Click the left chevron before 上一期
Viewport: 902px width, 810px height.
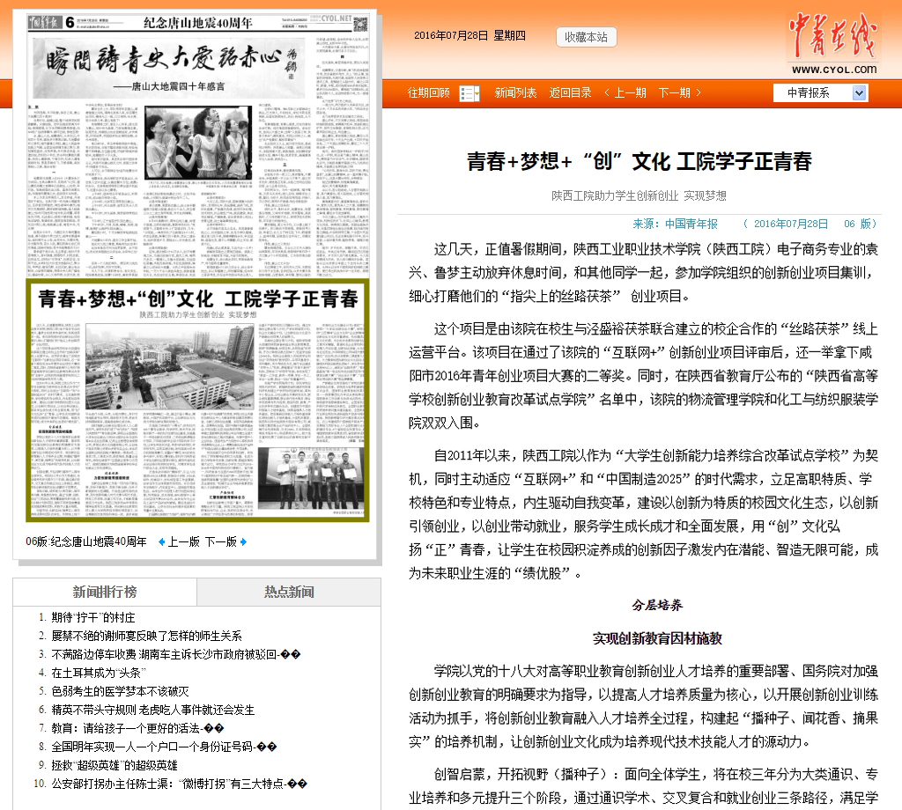pyautogui.click(x=607, y=93)
